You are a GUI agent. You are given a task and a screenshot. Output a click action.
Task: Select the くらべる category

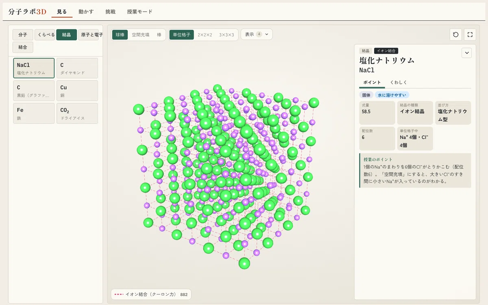45,35
